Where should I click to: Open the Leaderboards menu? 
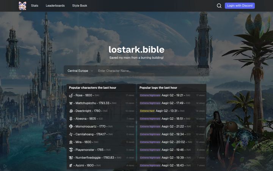55,6
